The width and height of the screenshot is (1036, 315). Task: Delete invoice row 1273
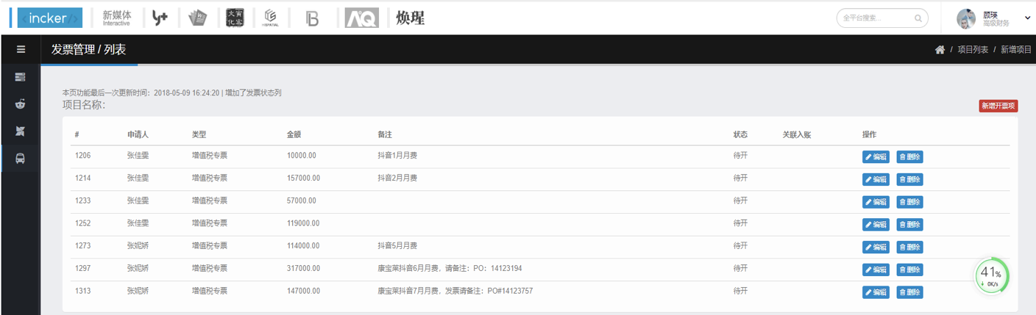coord(909,247)
